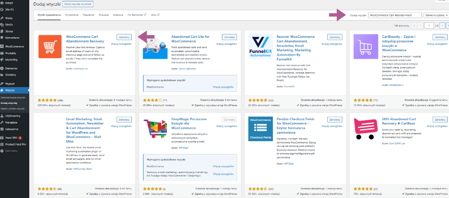The height and width of the screenshot is (198, 449).
Task: Open the Media library icon
Action: click(x=2, y=24)
